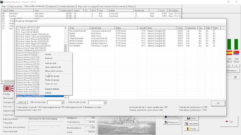Click the Japanese rising sun flag

pyautogui.click(x=8, y=88)
